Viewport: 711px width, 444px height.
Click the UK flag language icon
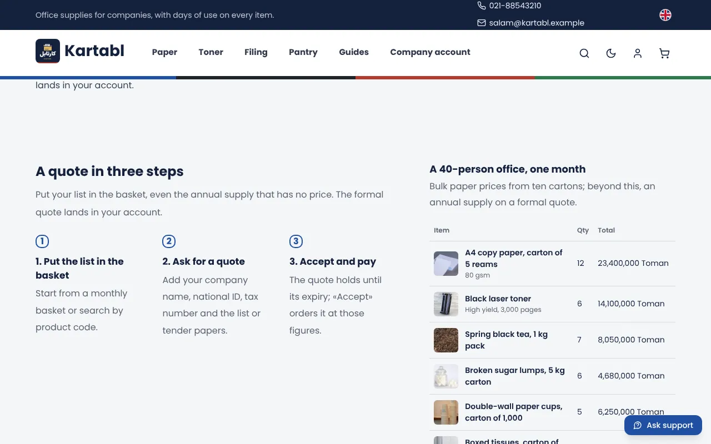[x=665, y=15]
